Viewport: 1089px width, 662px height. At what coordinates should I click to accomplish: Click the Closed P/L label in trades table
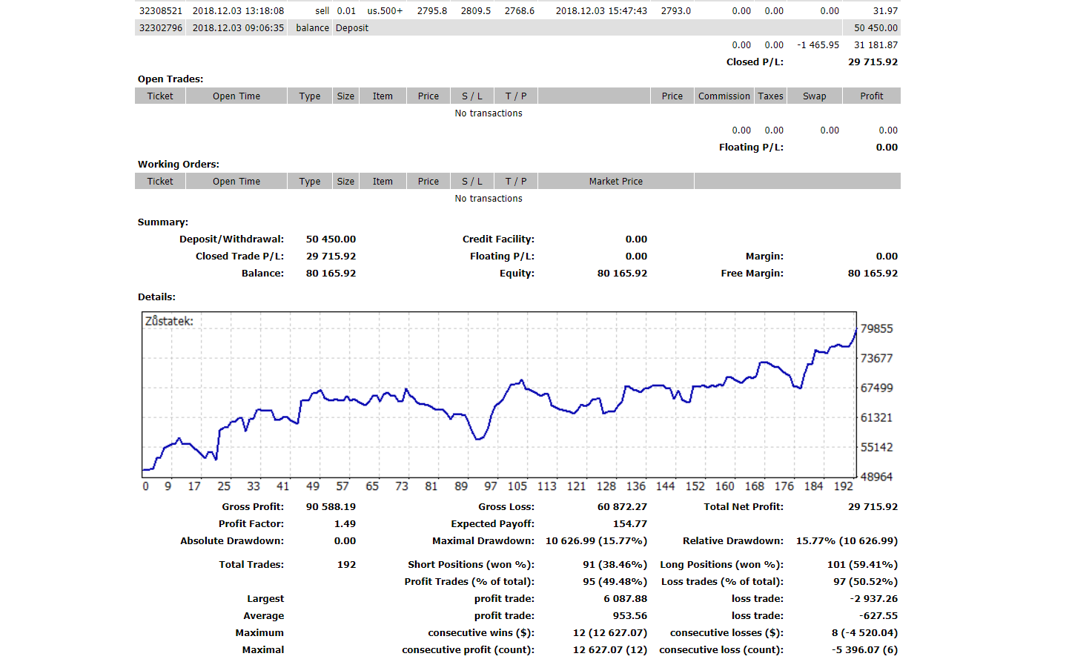[755, 62]
